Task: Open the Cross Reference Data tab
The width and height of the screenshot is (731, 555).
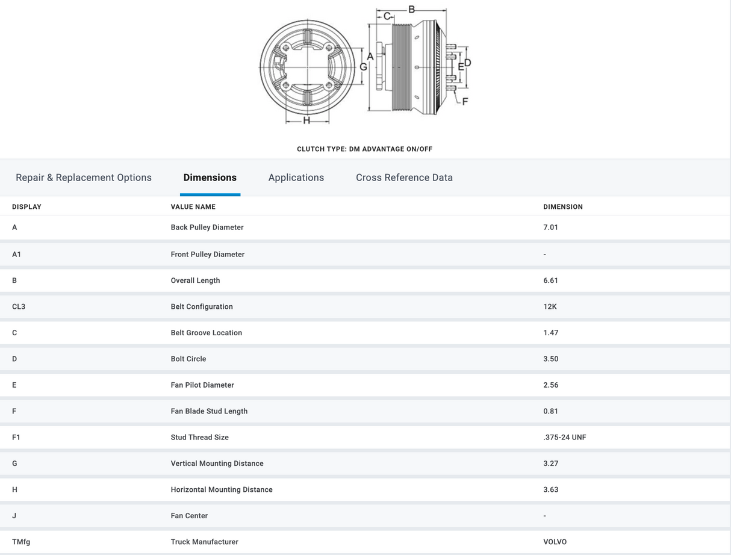Action: click(404, 178)
